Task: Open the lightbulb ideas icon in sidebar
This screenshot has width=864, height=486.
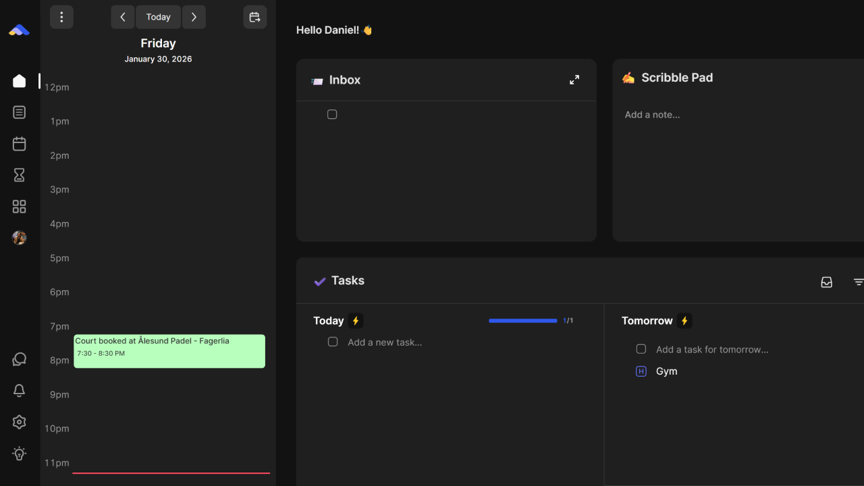Action: click(x=19, y=454)
